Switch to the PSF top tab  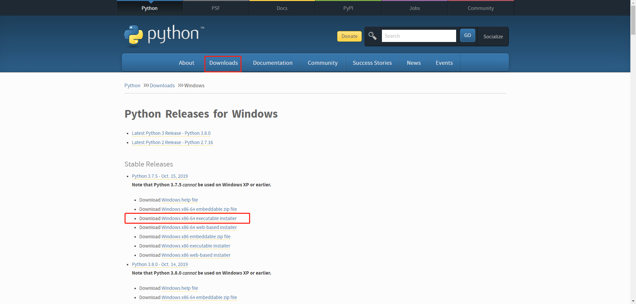click(216, 8)
